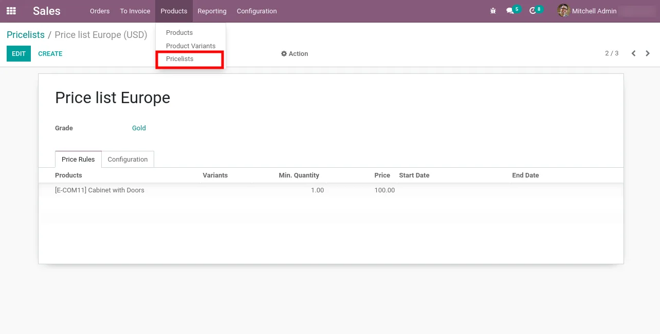Go to next record arrow
The width and height of the screenshot is (660, 334).
coord(648,53)
